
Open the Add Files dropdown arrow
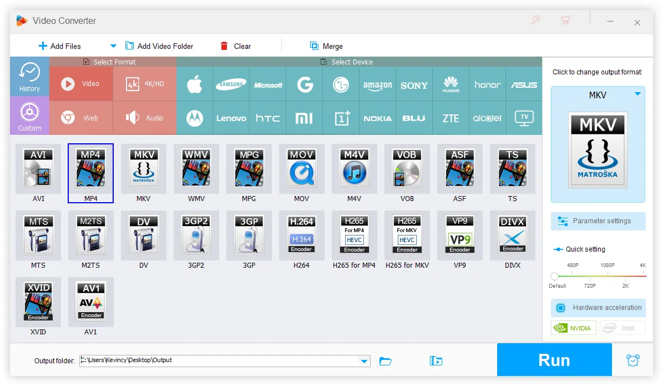click(112, 46)
